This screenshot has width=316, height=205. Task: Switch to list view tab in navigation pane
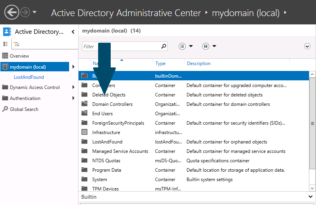[5, 44]
